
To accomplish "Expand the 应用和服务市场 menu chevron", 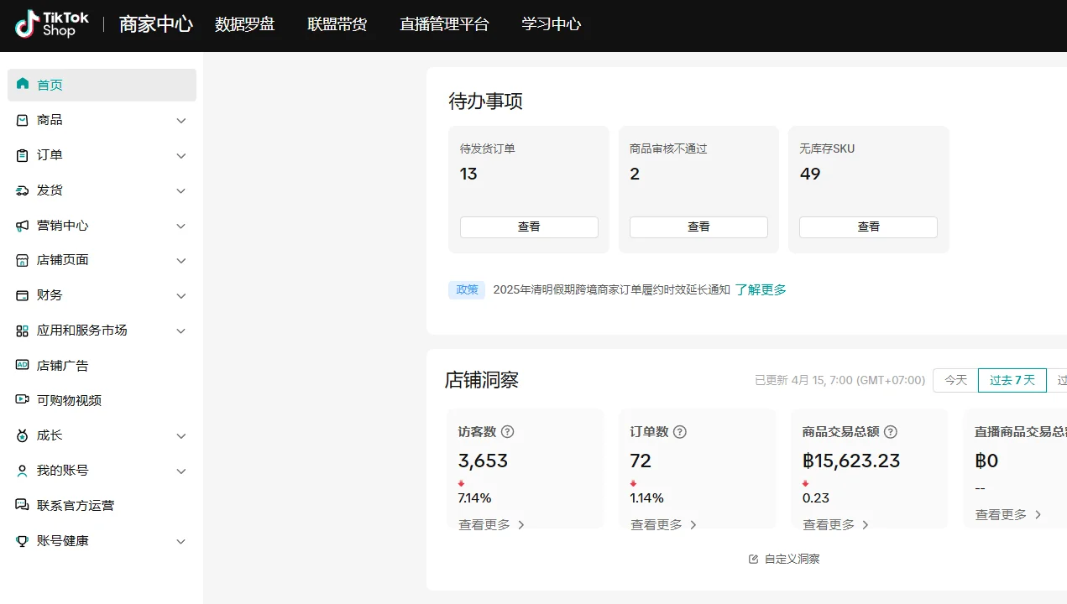I will [x=181, y=331].
